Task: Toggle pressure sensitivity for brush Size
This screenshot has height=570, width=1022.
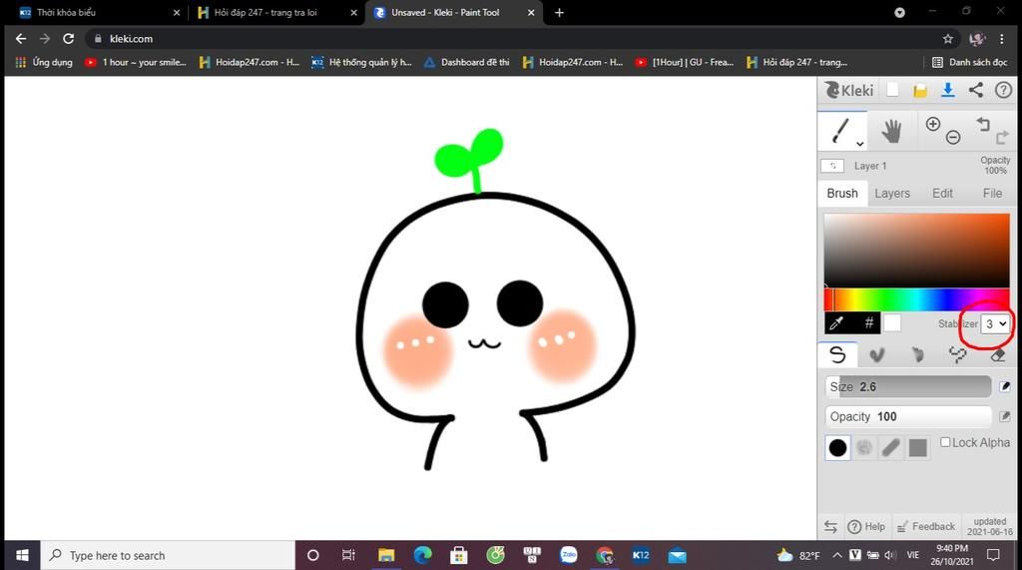Action: tap(1004, 386)
